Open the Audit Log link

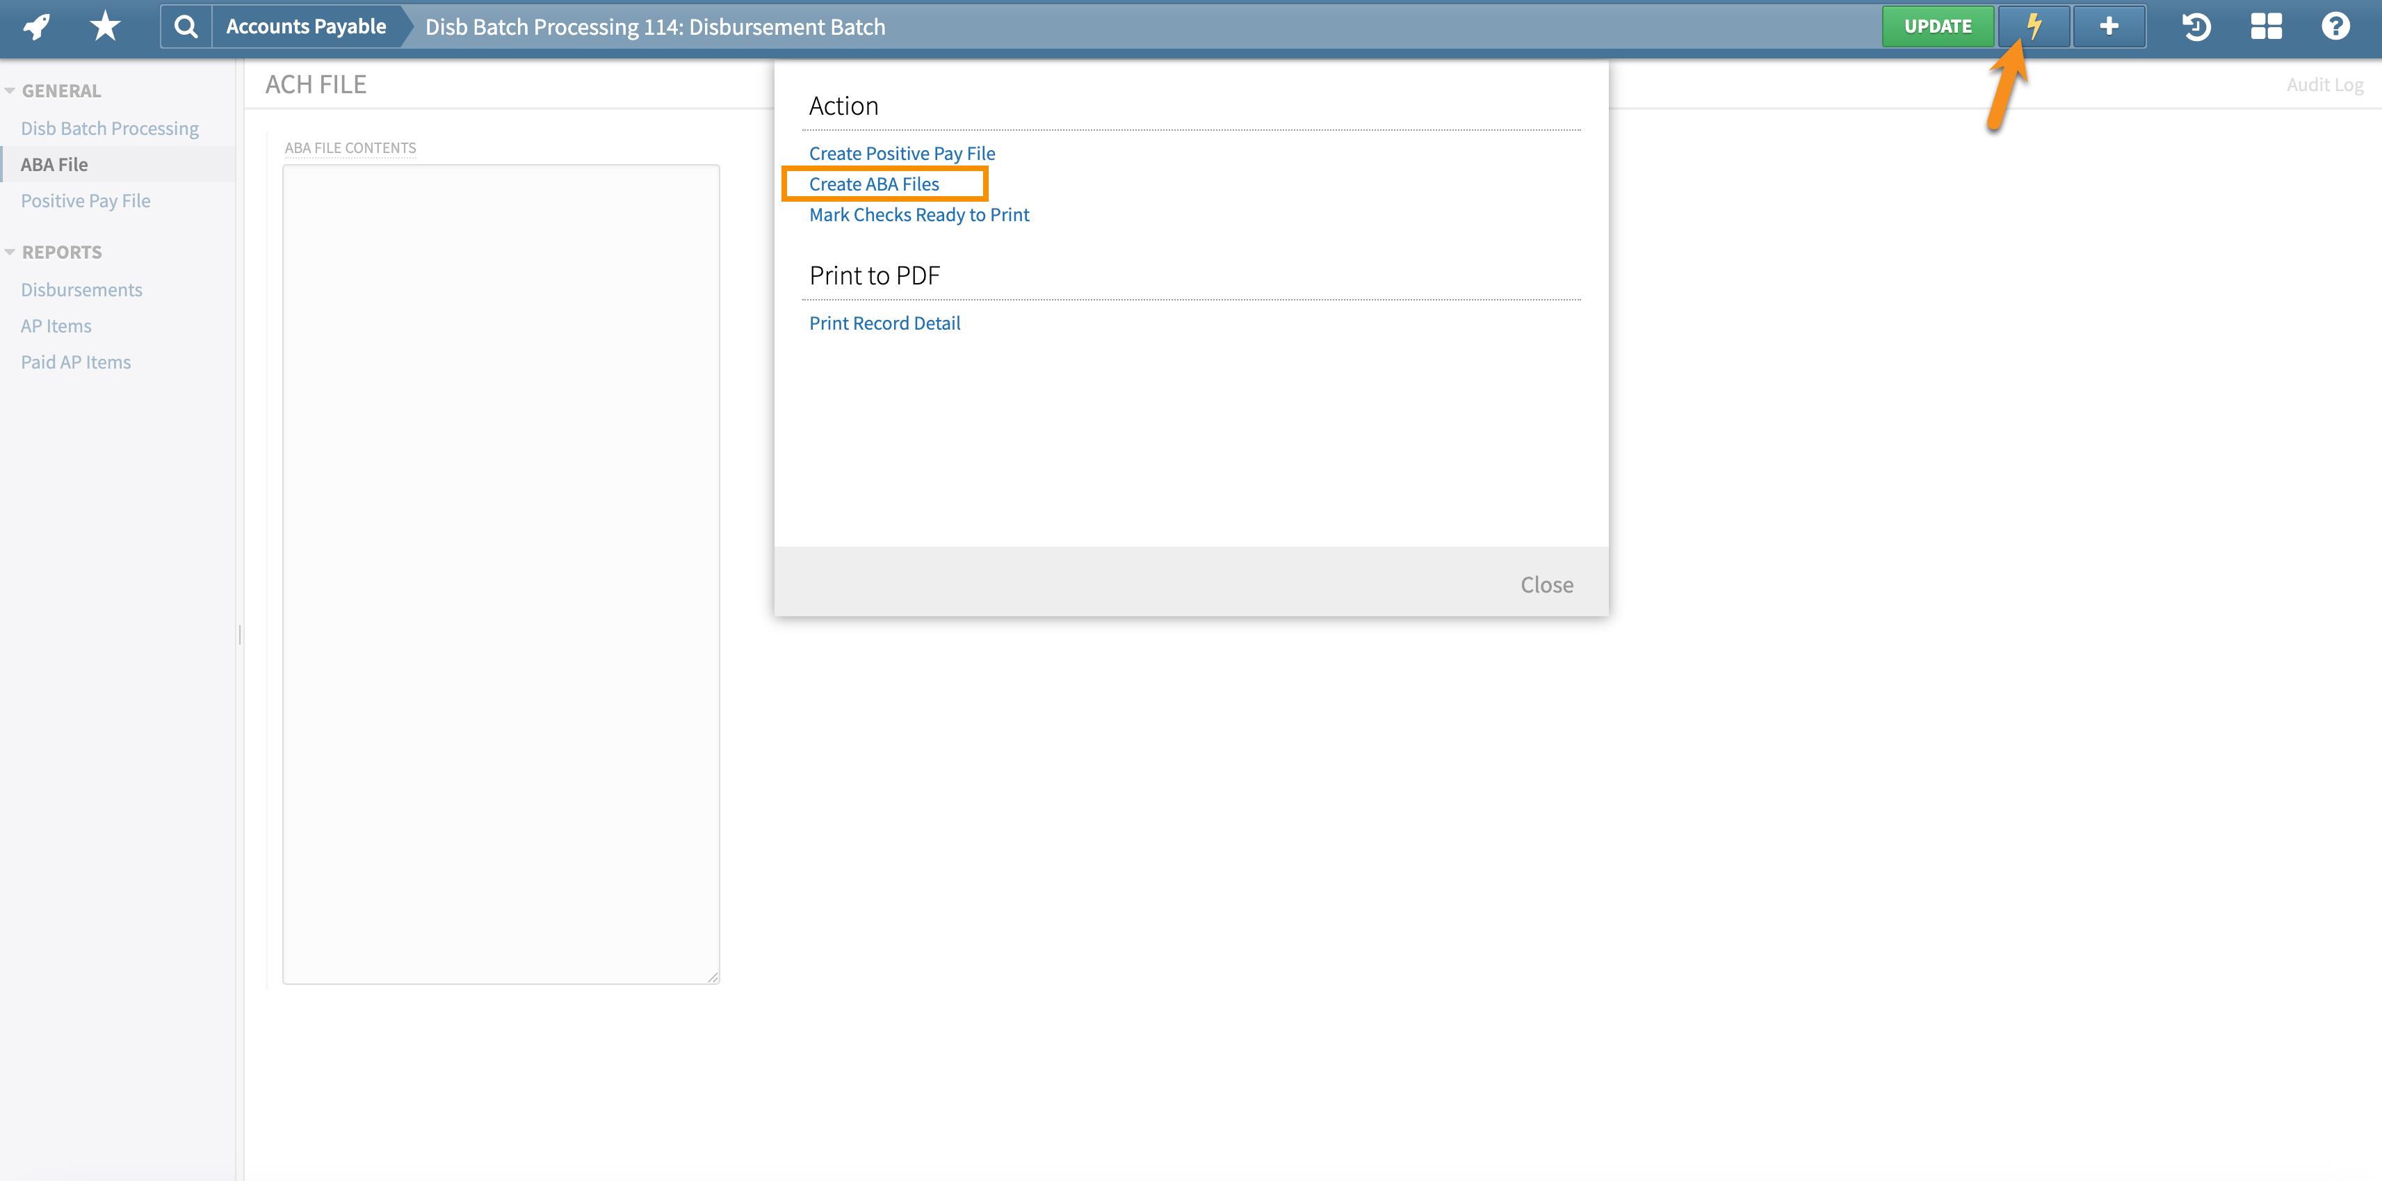pos(2325,84)
